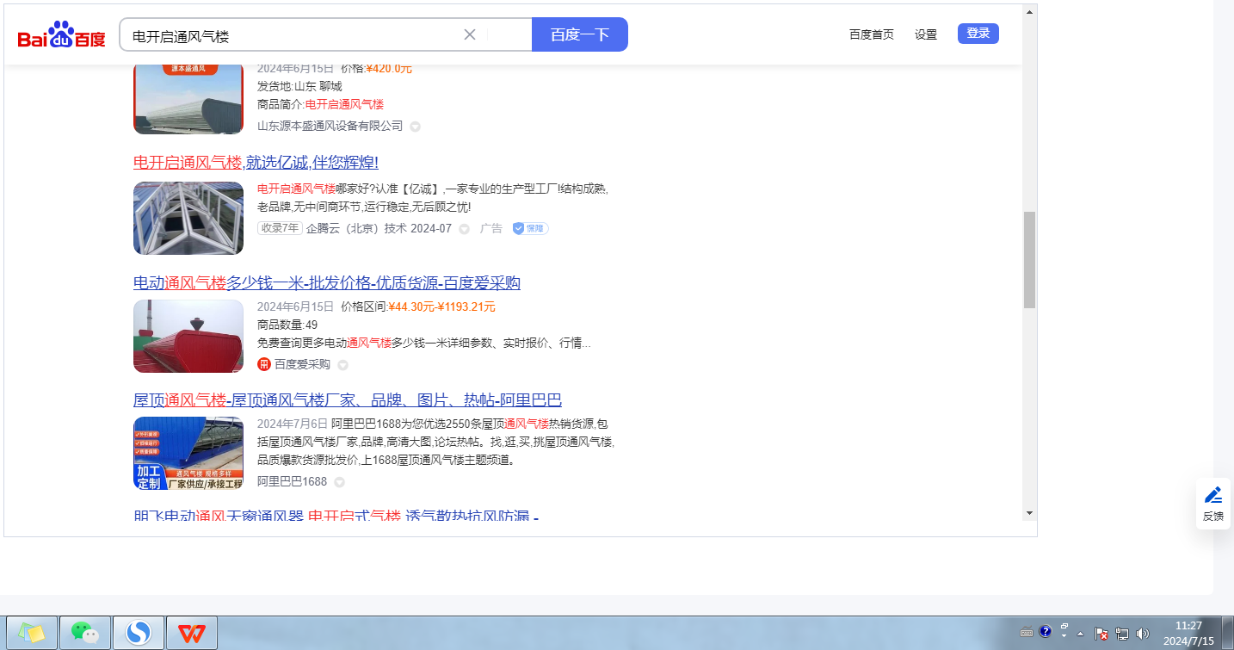Click the red ventilator thumbnail image
The width and height of the screenshot is (1234, 650).
coord(188,336)
